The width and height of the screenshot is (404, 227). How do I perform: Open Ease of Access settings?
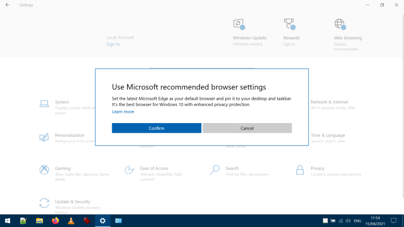point(130,170)
